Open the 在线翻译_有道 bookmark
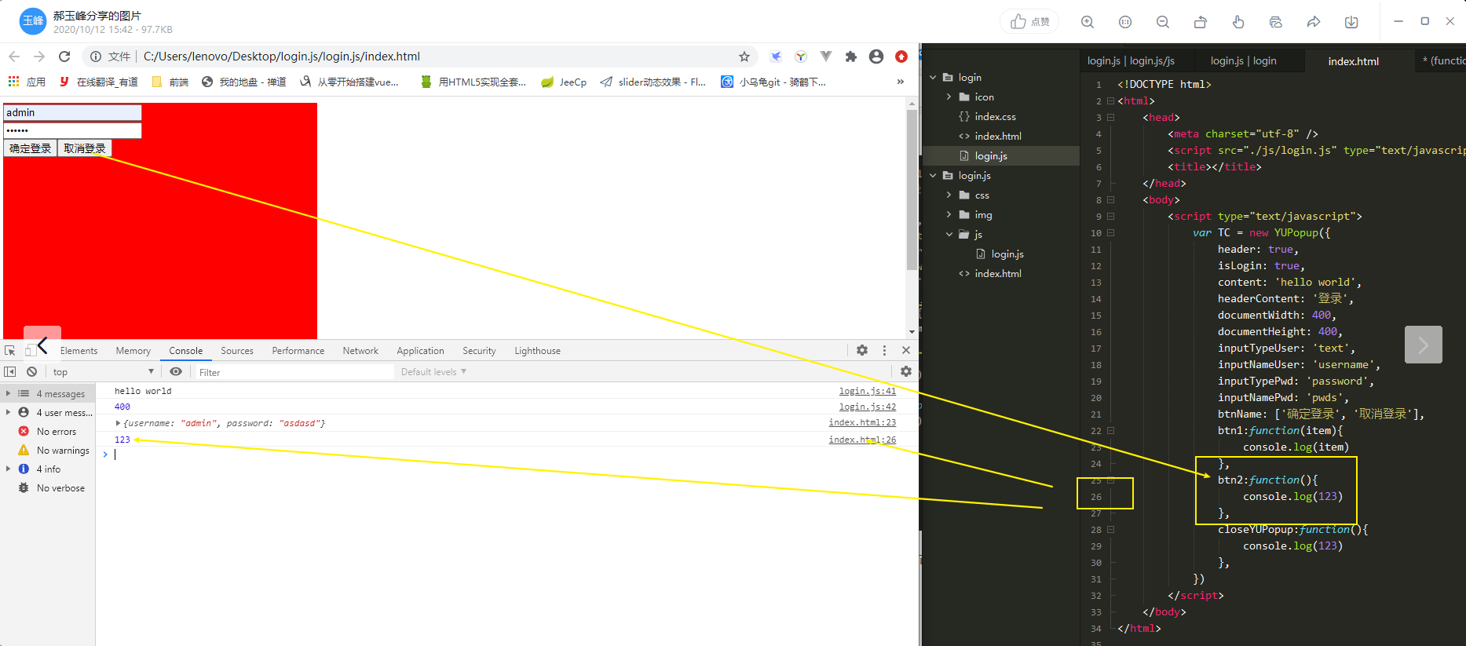This screenshot has height=646, width=1466. tap(99, 82)
